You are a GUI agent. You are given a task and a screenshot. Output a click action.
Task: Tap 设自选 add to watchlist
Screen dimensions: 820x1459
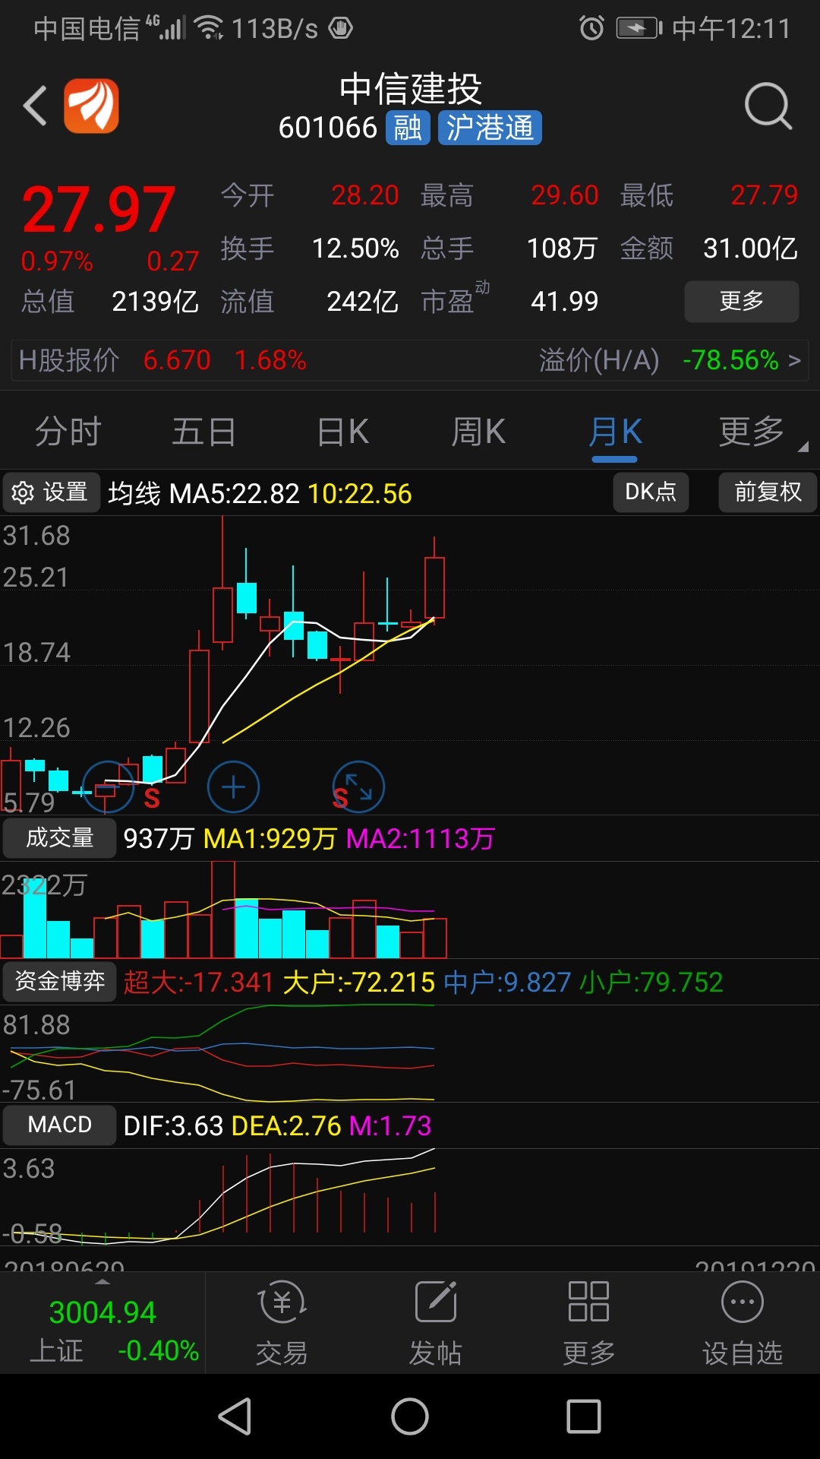coord(742,1322)
